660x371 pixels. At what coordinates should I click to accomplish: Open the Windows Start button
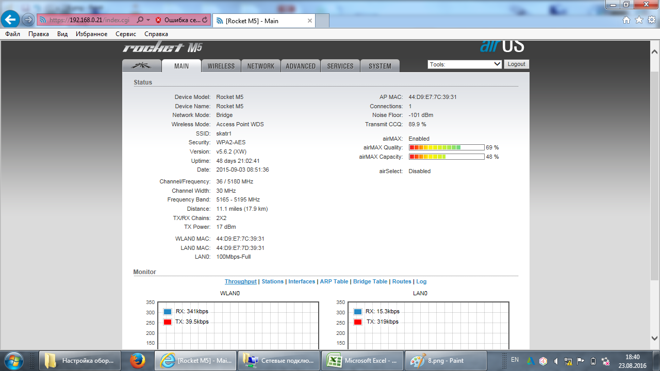tap(13, 361)
